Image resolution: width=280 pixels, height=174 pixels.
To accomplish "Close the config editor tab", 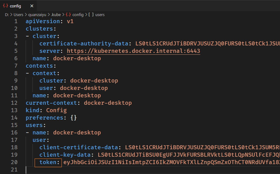I will click(32, 6).
